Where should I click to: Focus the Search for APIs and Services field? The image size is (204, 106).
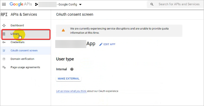click(x=179, y=4)
